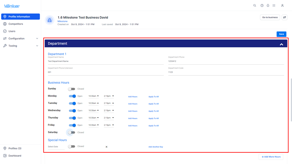Viewport: 292px width, 164px height.
Task: Open notifications bell icon
Action: coord(268,5)
